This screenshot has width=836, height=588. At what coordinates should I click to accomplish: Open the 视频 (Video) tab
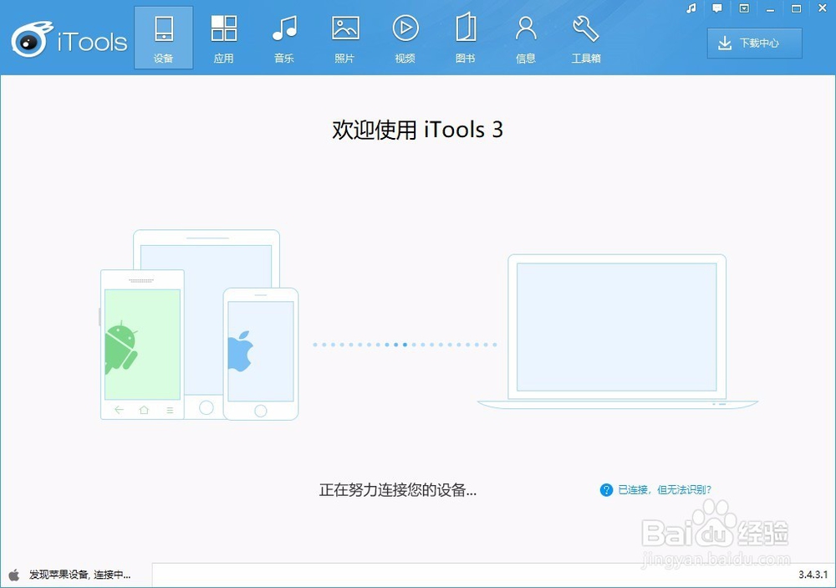405,38
